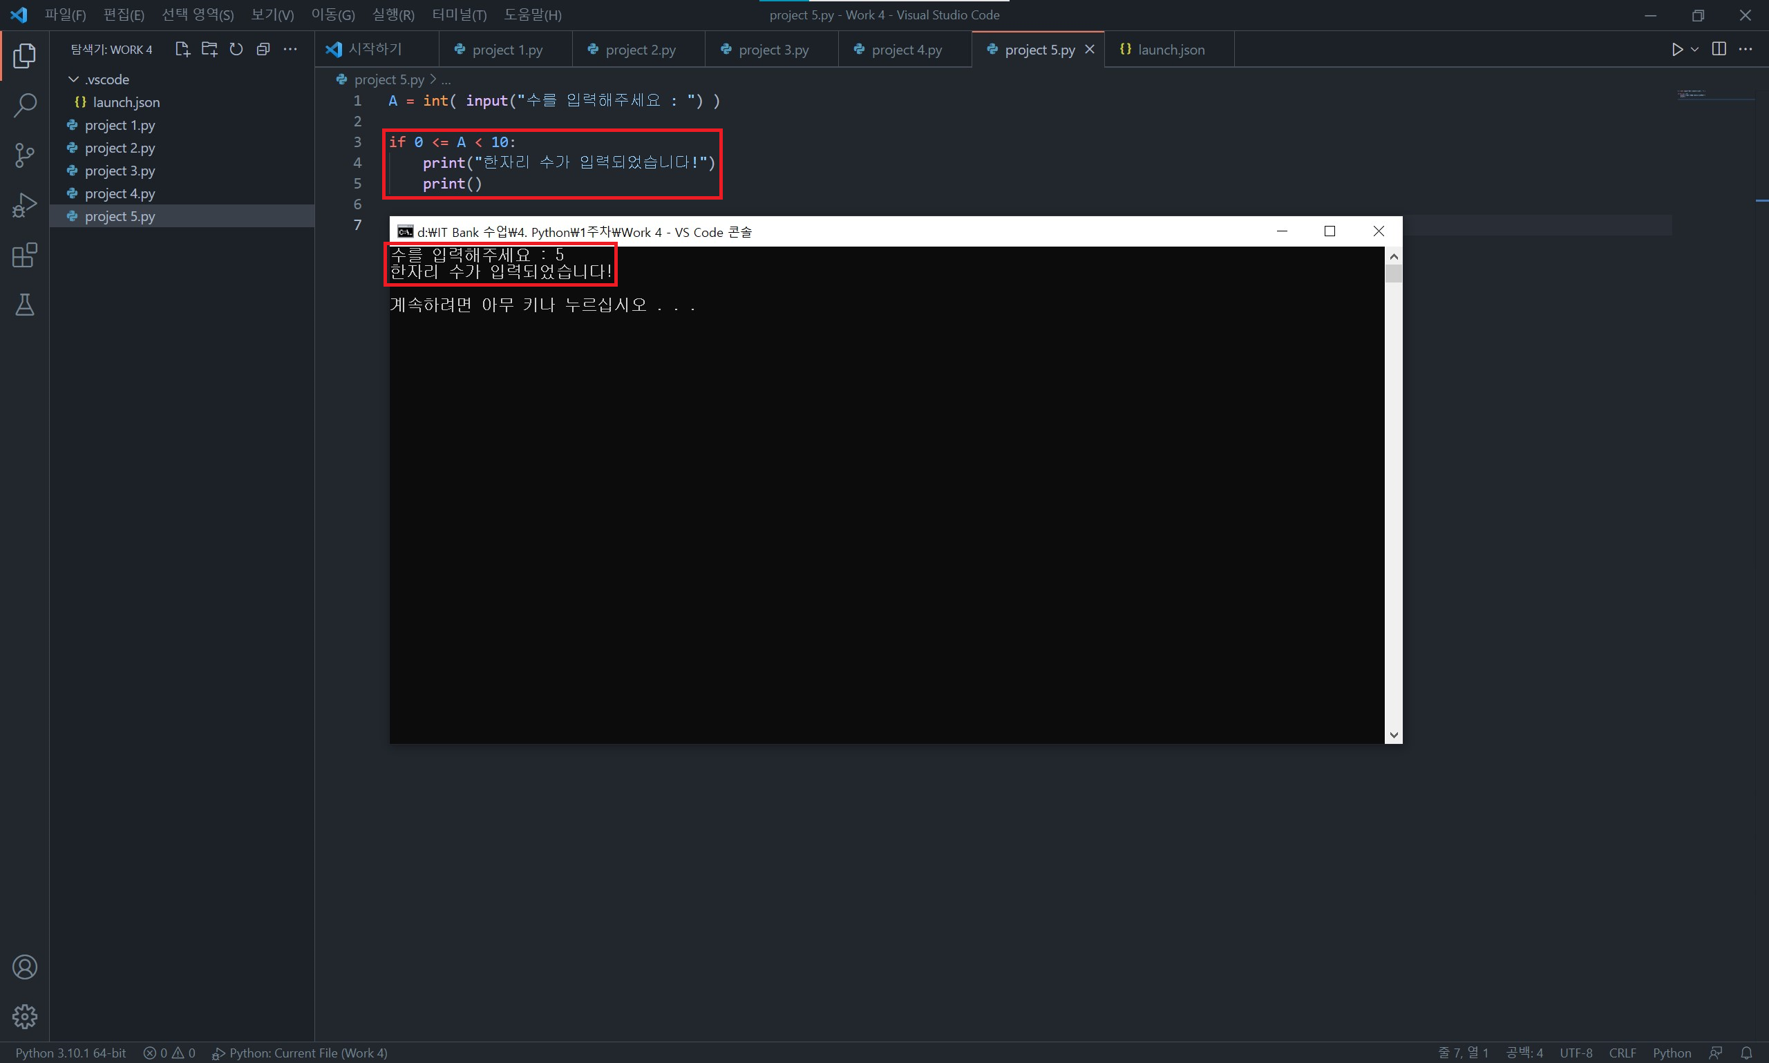Open Run and Debug view
This screenshot has width=1769, height=1063.
(24, 205)
